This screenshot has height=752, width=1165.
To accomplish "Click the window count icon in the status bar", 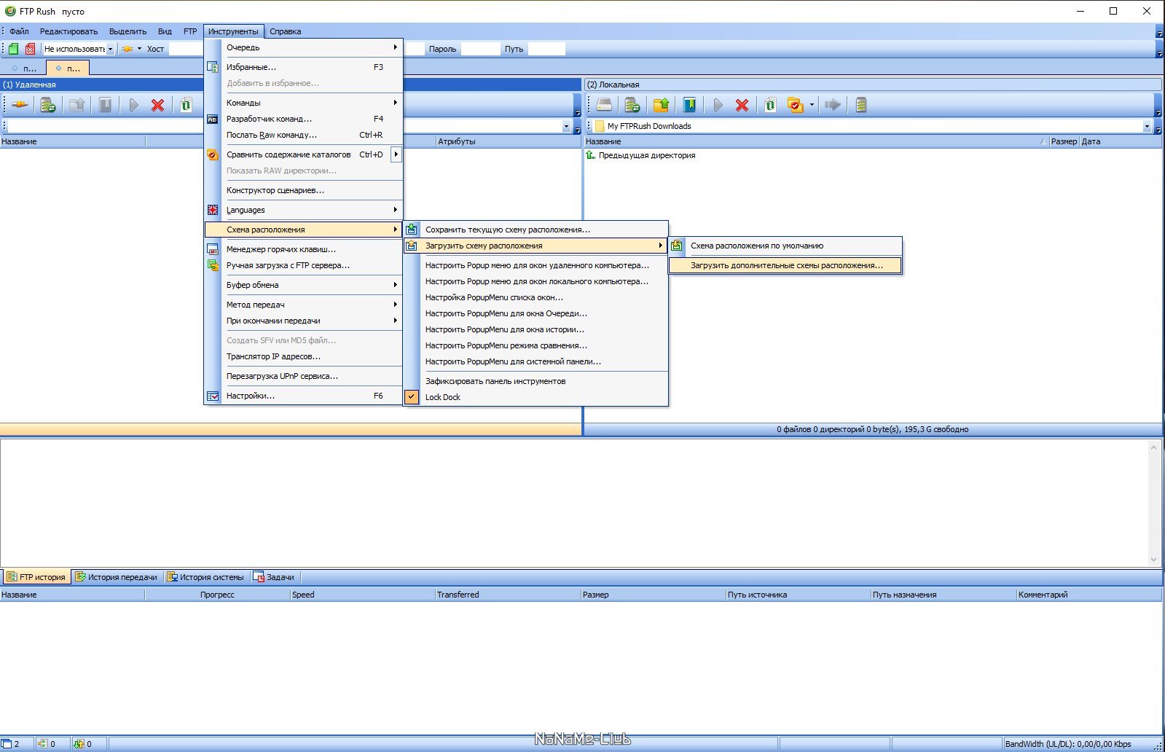I will click(x=7, y=744).
